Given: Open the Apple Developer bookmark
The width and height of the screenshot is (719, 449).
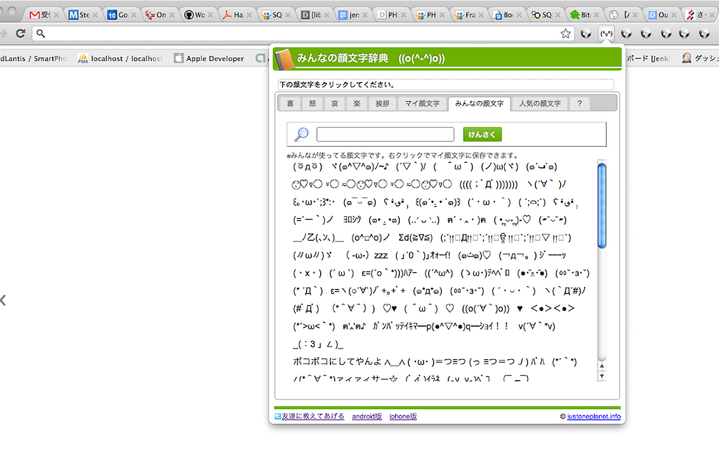Looking at the screenshot, I should click(x=209, y=58).
